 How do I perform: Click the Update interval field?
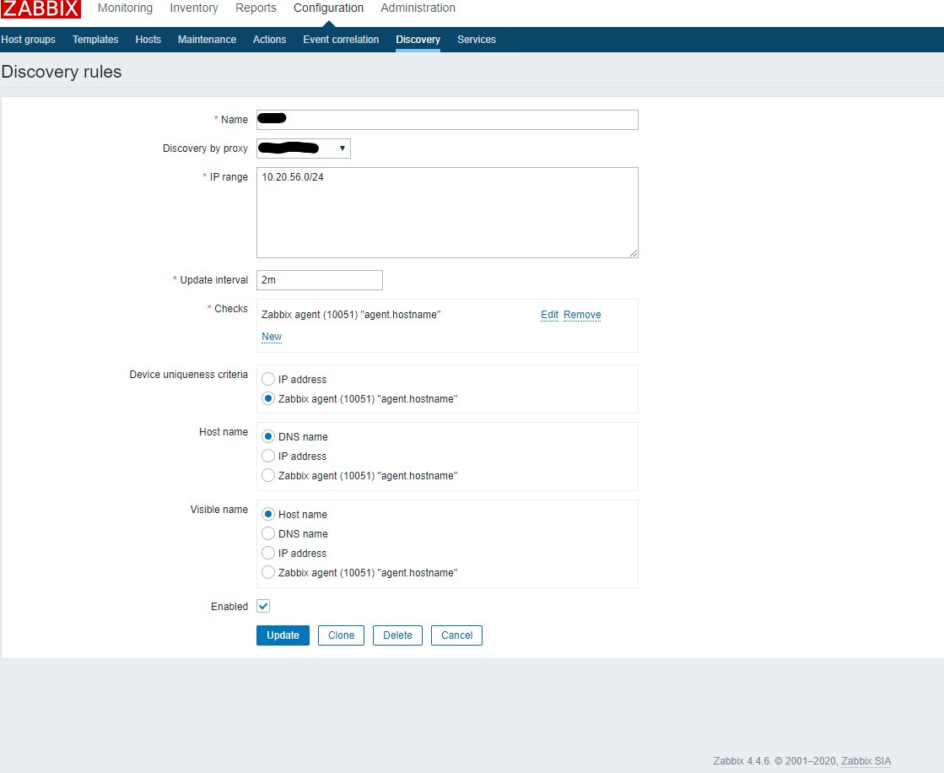(x=320, y=280)
